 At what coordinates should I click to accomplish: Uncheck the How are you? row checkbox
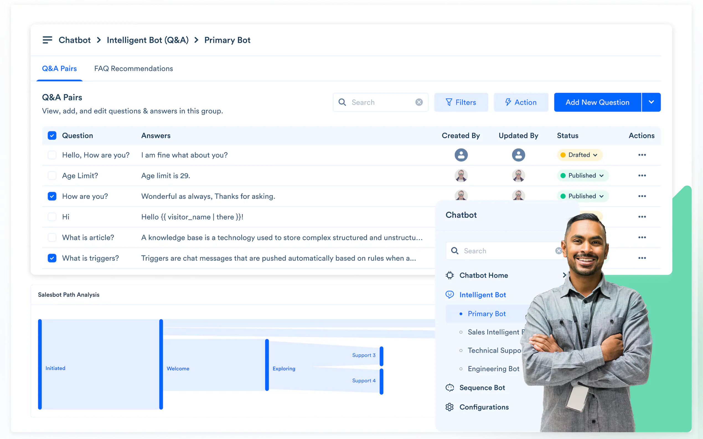(52, 196)
